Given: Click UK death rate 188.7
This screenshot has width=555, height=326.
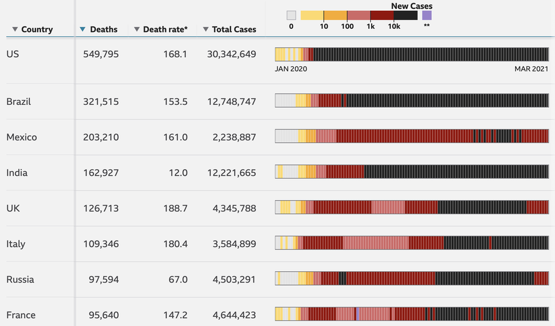Looking at the screenshot, I should [175, 208].
